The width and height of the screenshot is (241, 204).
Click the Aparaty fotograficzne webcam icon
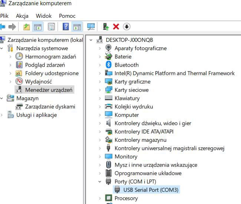(x=109, y=48)
